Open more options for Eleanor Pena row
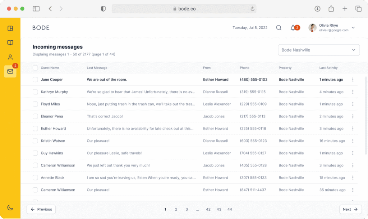This screenshot has width=368, height=219. 353,116
